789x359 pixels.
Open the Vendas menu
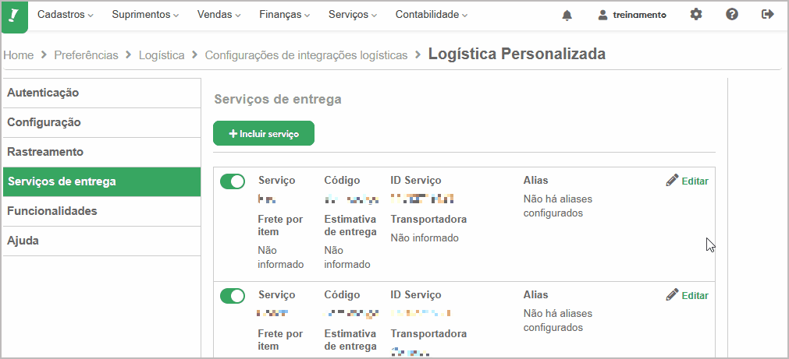tap(219, 15)
